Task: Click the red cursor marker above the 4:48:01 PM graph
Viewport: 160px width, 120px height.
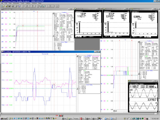Action: [x=54, y=55]
